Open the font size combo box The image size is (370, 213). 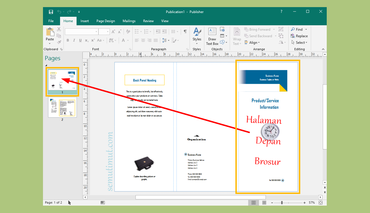pyautogui.click(x=104, y=32)
